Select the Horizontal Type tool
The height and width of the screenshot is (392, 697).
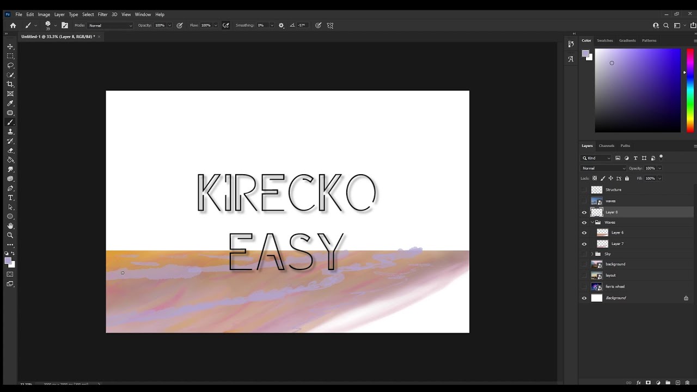click(x=10, y=198)
